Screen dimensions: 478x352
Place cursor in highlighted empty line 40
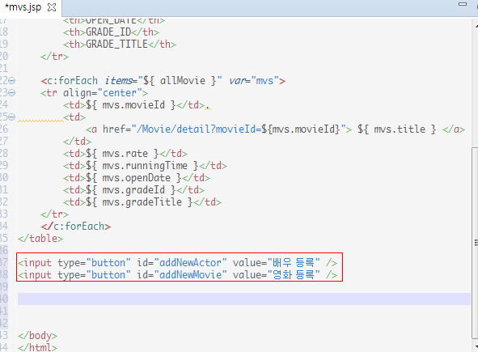click(244, 299)
